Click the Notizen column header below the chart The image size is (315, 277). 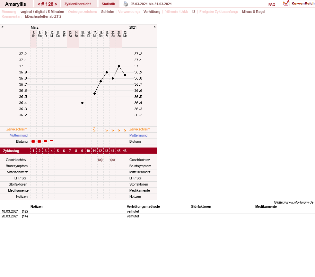click(x=36, y=206)
